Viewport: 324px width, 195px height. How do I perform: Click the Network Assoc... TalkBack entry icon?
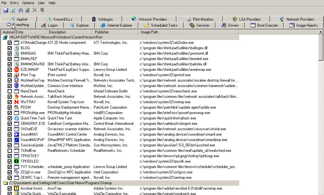point(17,97)
